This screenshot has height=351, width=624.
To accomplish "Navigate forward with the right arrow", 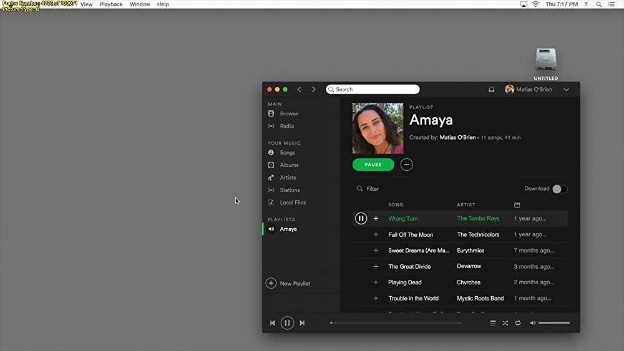I will (x=313, y=90).
